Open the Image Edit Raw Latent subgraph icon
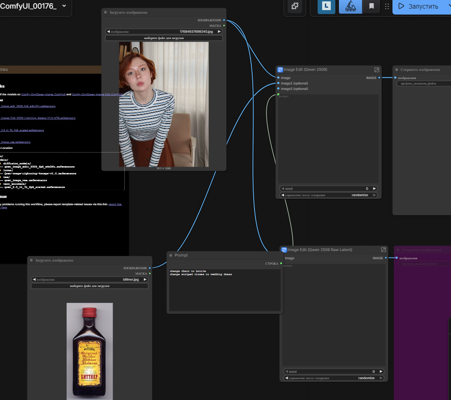This screenshot has height=400, width=451. coord(383,250)
